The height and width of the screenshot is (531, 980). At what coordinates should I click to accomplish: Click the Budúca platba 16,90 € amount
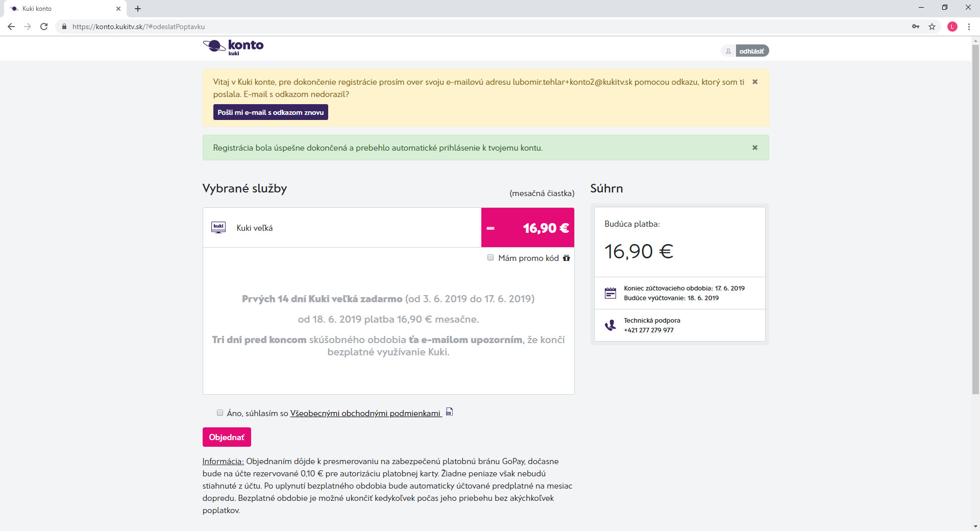tap(639, 251)
